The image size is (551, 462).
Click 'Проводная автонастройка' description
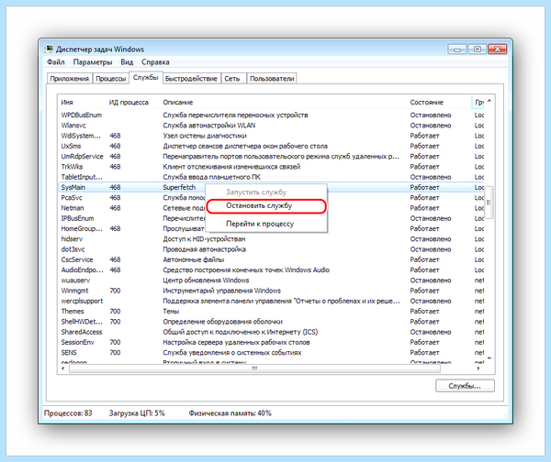tap(204, 249)
